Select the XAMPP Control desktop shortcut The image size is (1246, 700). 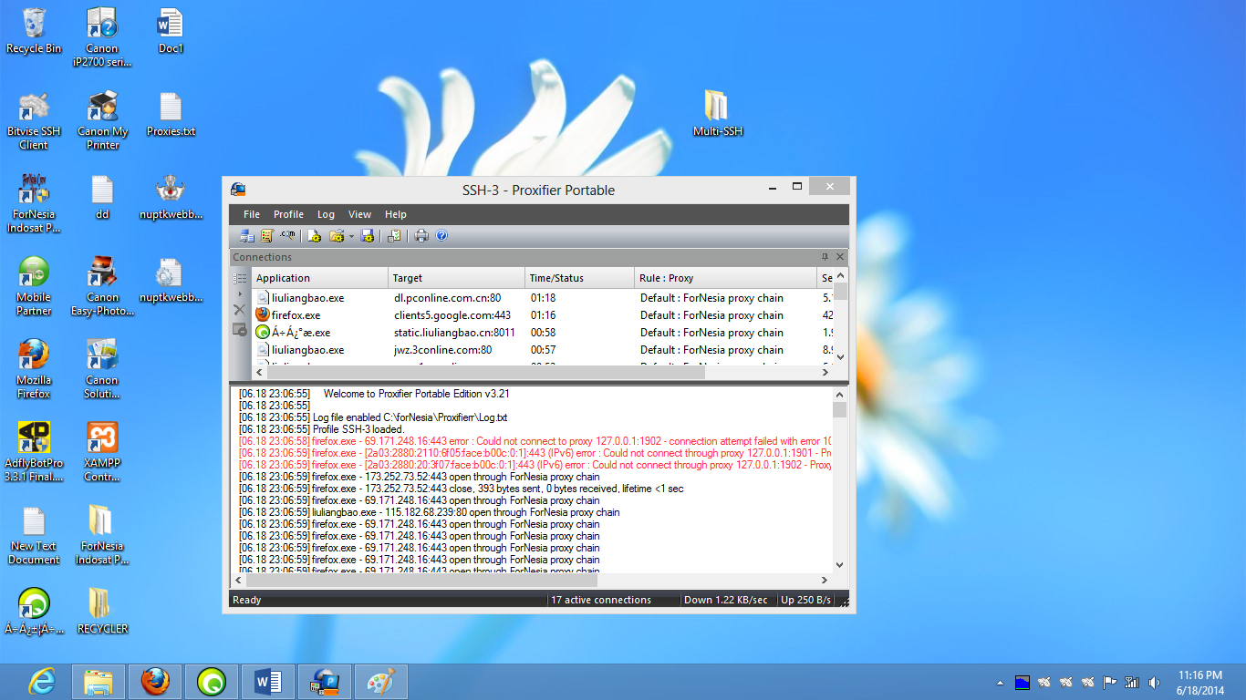pos(102,452)
